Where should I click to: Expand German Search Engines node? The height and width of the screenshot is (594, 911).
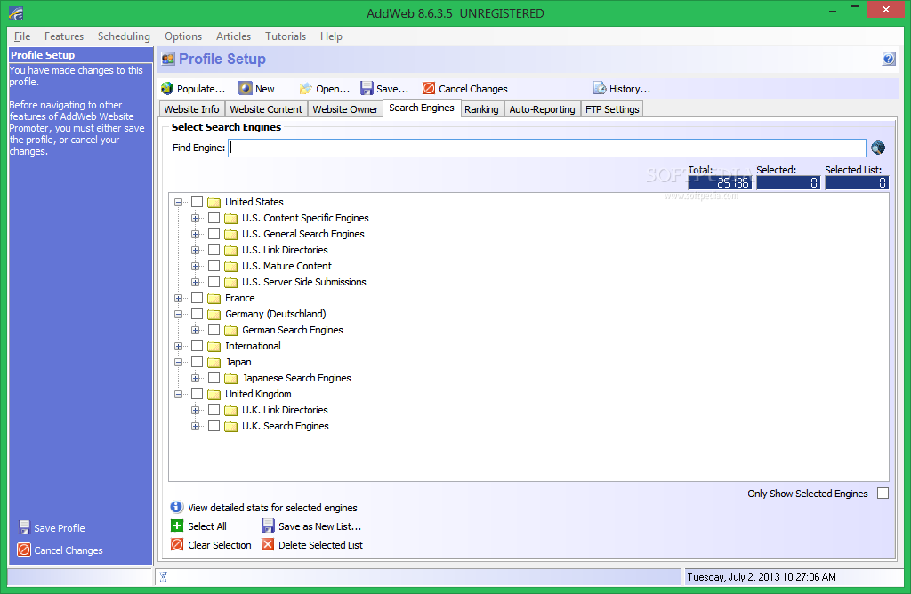click(x=195, y=331)
